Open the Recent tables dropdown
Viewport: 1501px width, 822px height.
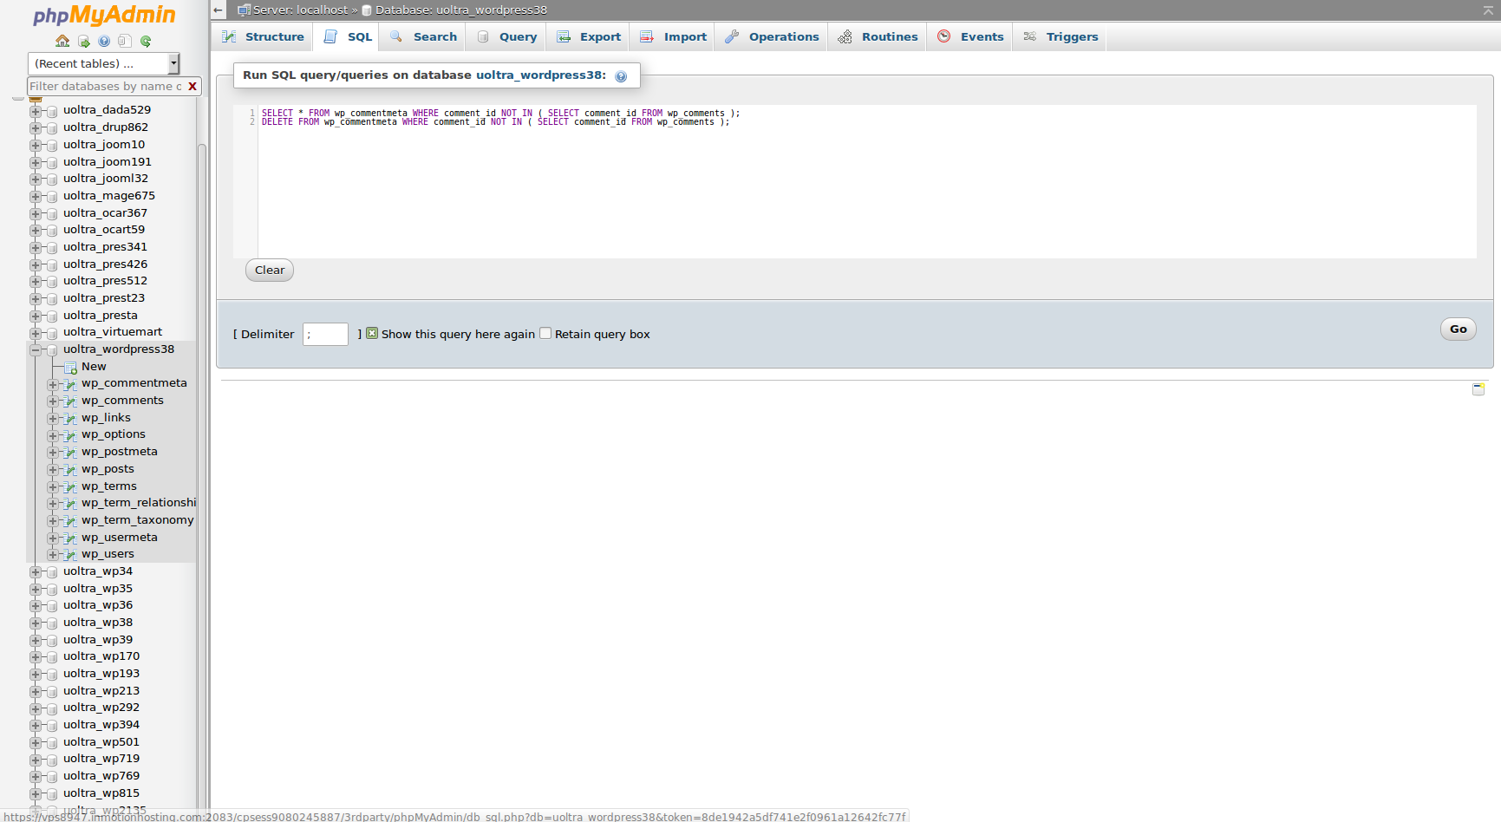[103, 63]
